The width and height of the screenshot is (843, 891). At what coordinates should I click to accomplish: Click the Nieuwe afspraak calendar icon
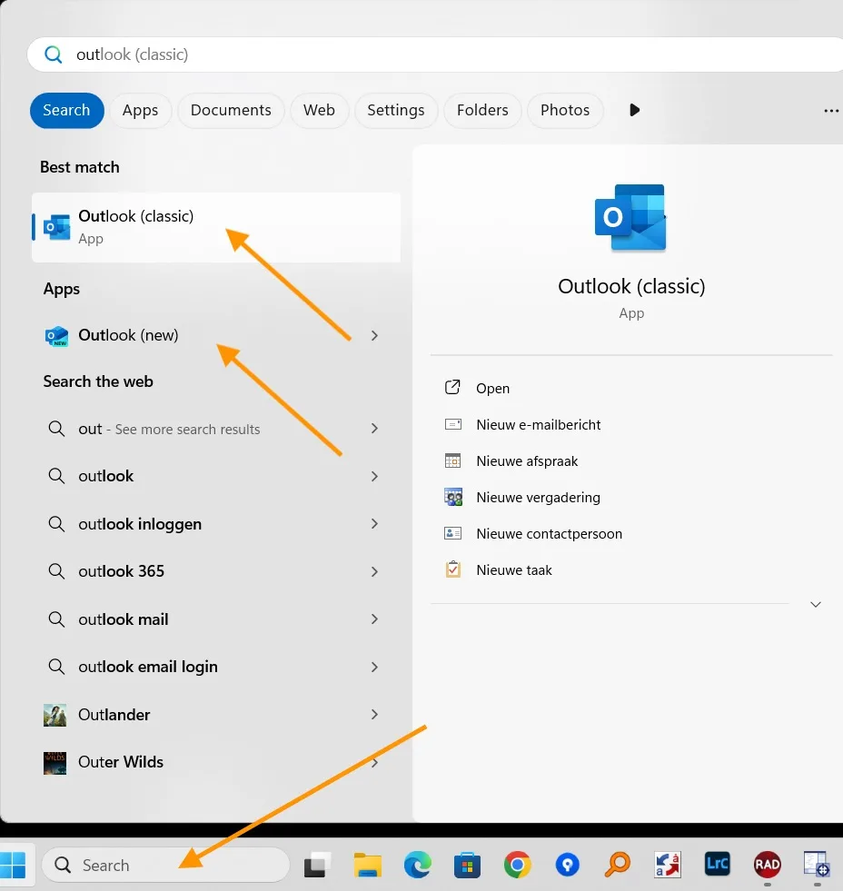tap(453, 460)
